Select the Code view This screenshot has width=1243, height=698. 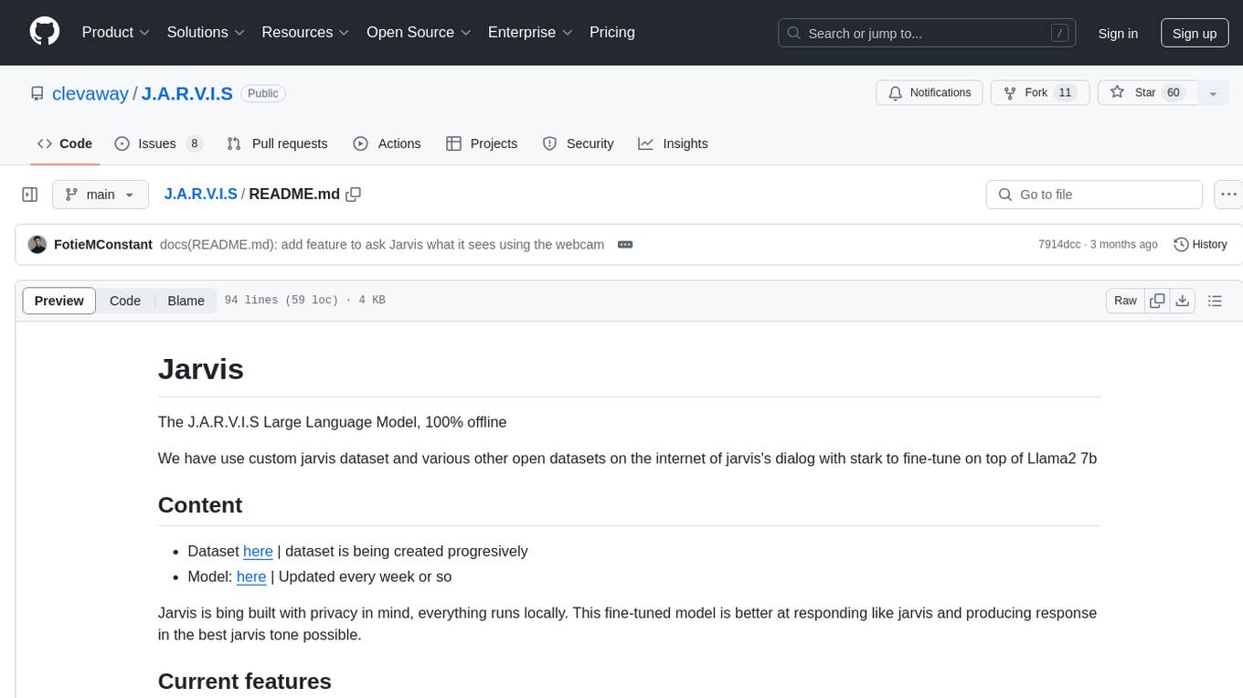point(125,301)
